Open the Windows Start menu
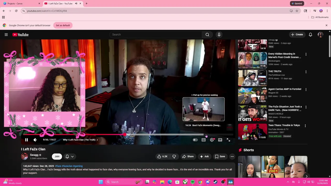Image resolution: width=331 pixels, height=186 pixels. [x=101, y=182]
